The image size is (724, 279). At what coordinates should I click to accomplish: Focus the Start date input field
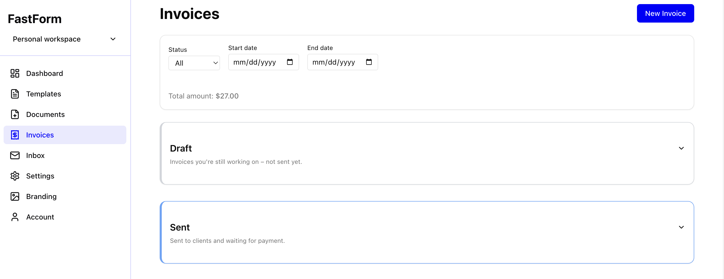coord(254,62)
